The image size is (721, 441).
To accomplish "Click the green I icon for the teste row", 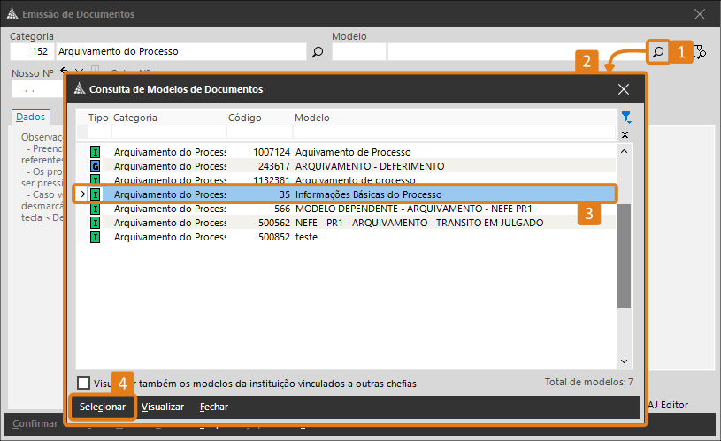I will point(96,238).
